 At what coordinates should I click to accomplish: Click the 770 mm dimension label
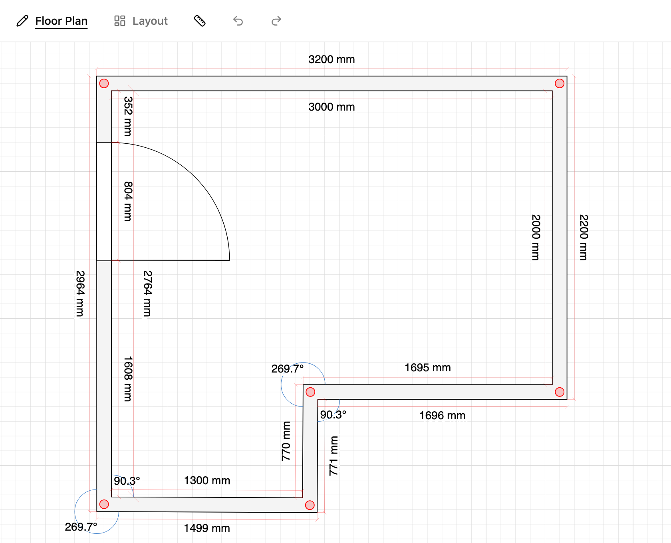pos(286,441)
